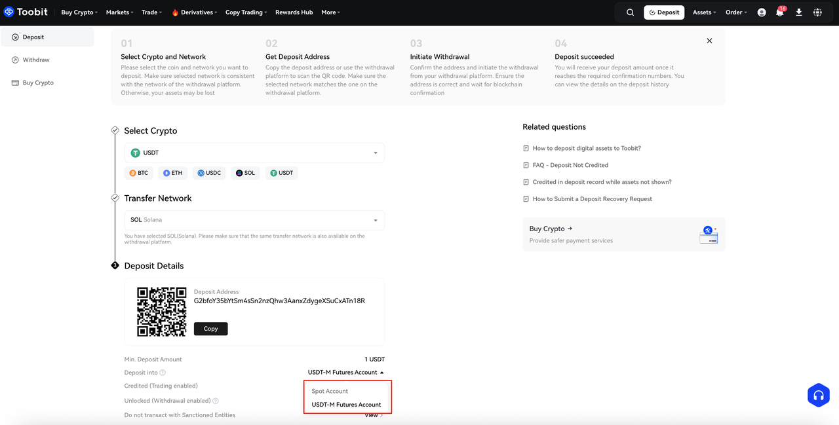Image resolution: width=839 pixels, height=425 pixels.
Task: Open 'Credited in deposit record while assets not shown?'
Action: point(602,182)
